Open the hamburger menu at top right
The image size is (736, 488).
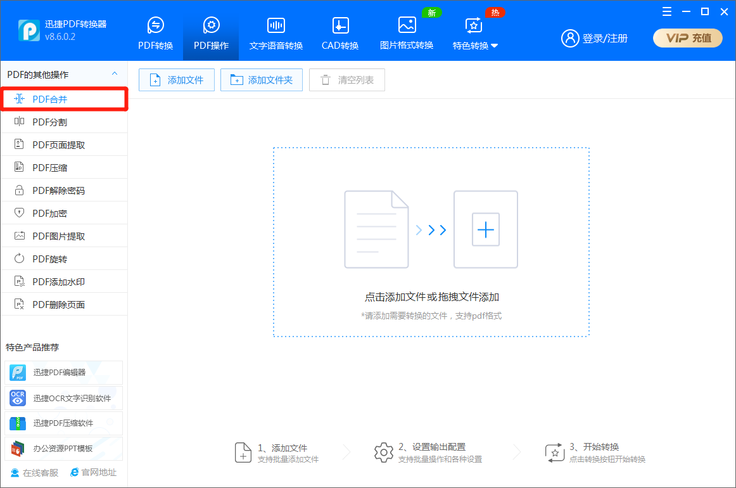coord(666,11)
